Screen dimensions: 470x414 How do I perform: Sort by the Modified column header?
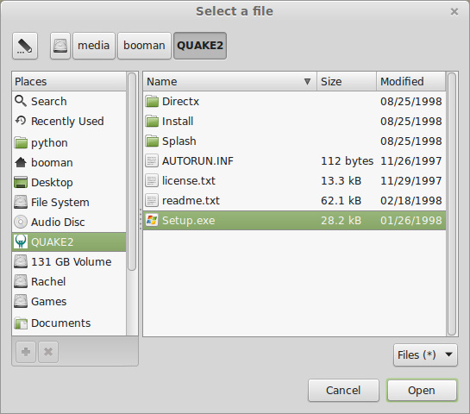(411, 81)
